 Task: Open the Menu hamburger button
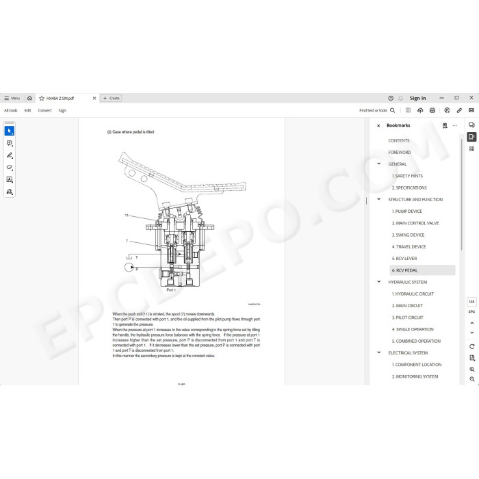click(12, 98)
